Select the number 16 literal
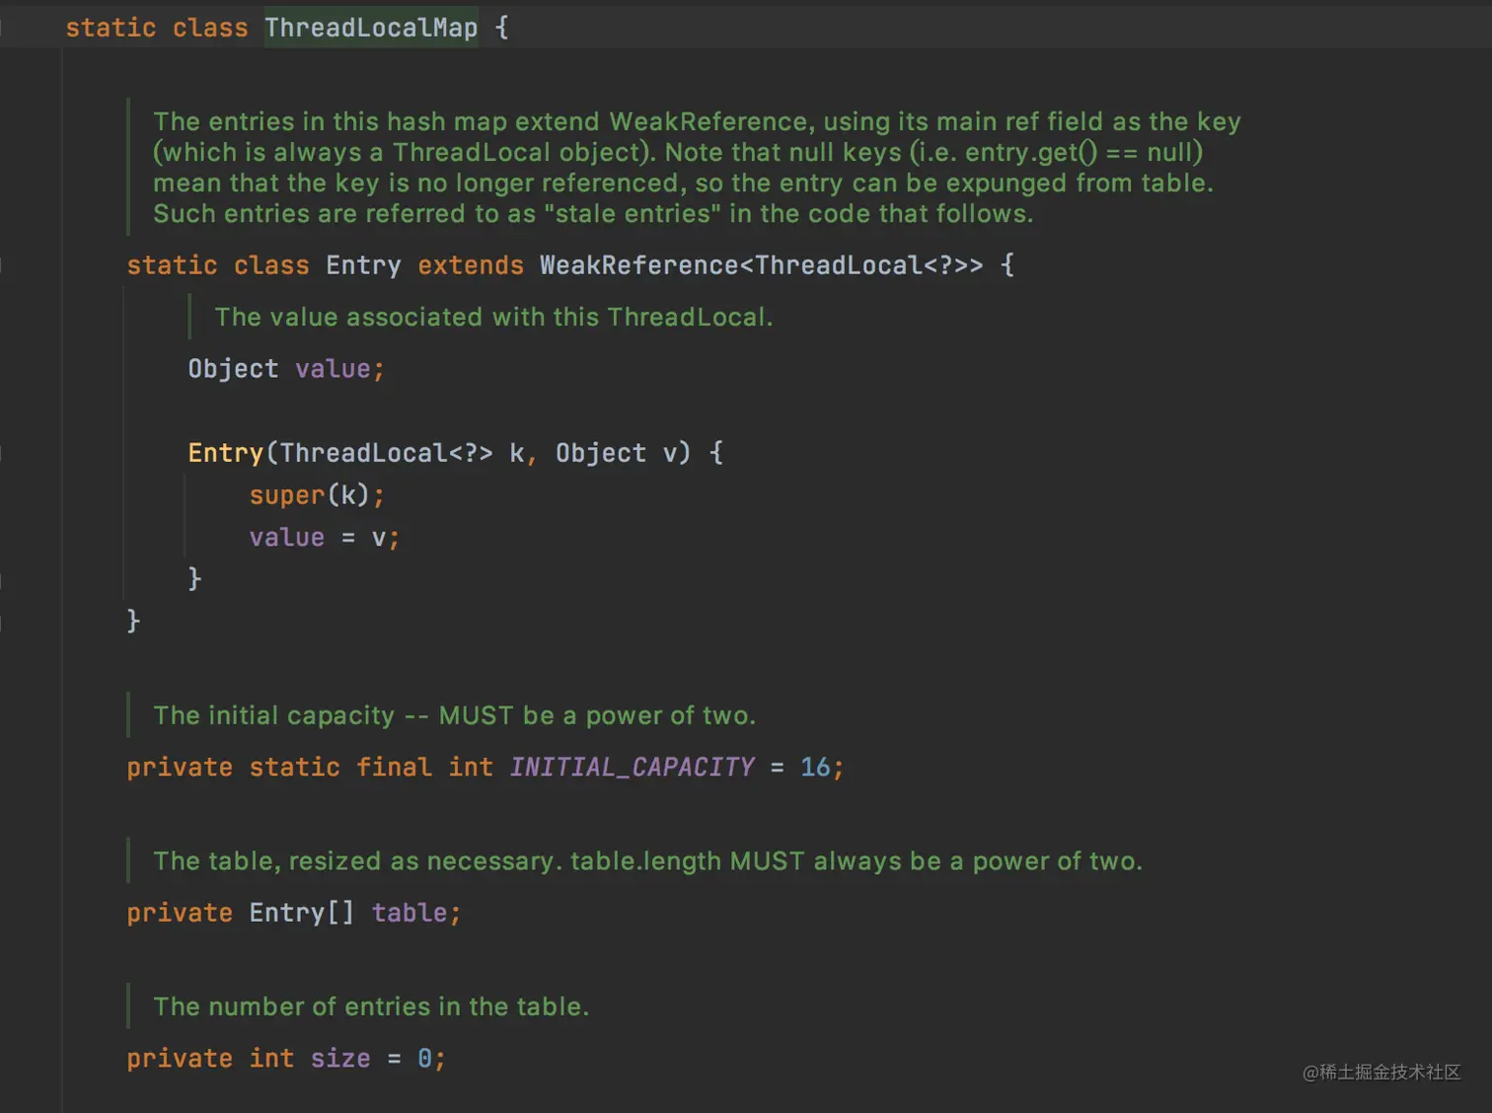This screenshot has width=1492, height=1113. point(815,767)
